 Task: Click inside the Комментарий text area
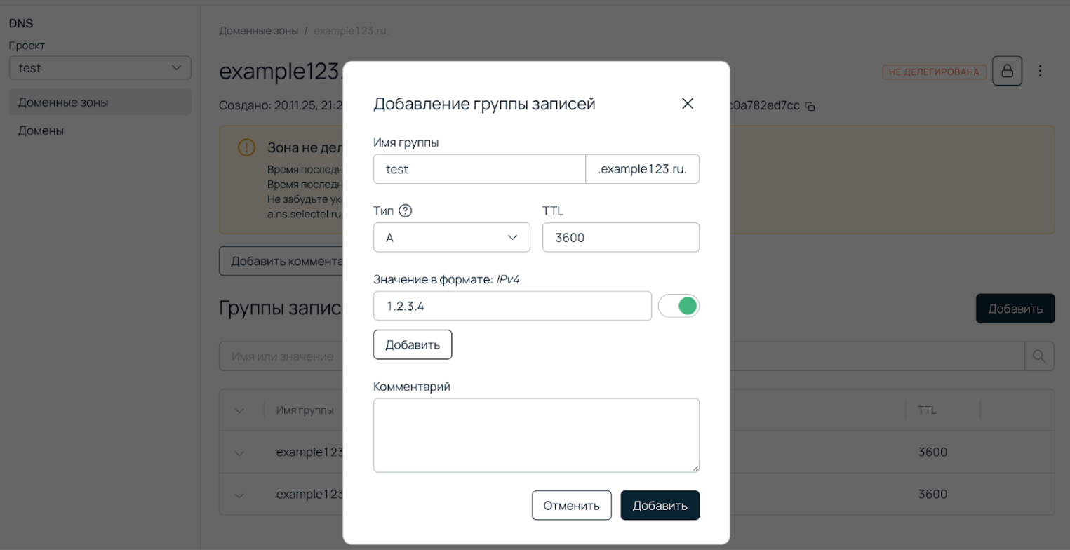[x=535, y=434]
